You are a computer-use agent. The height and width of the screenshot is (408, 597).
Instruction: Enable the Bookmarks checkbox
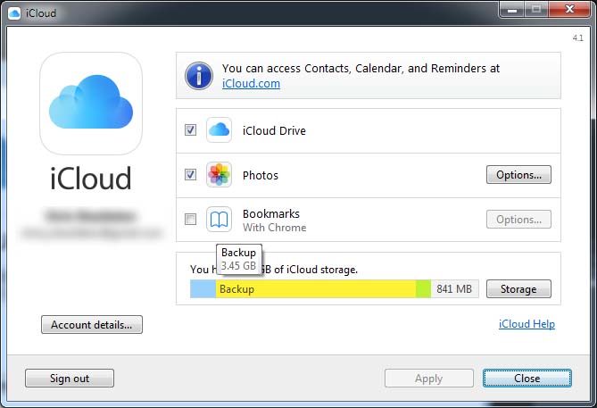(x=190, y=219)
